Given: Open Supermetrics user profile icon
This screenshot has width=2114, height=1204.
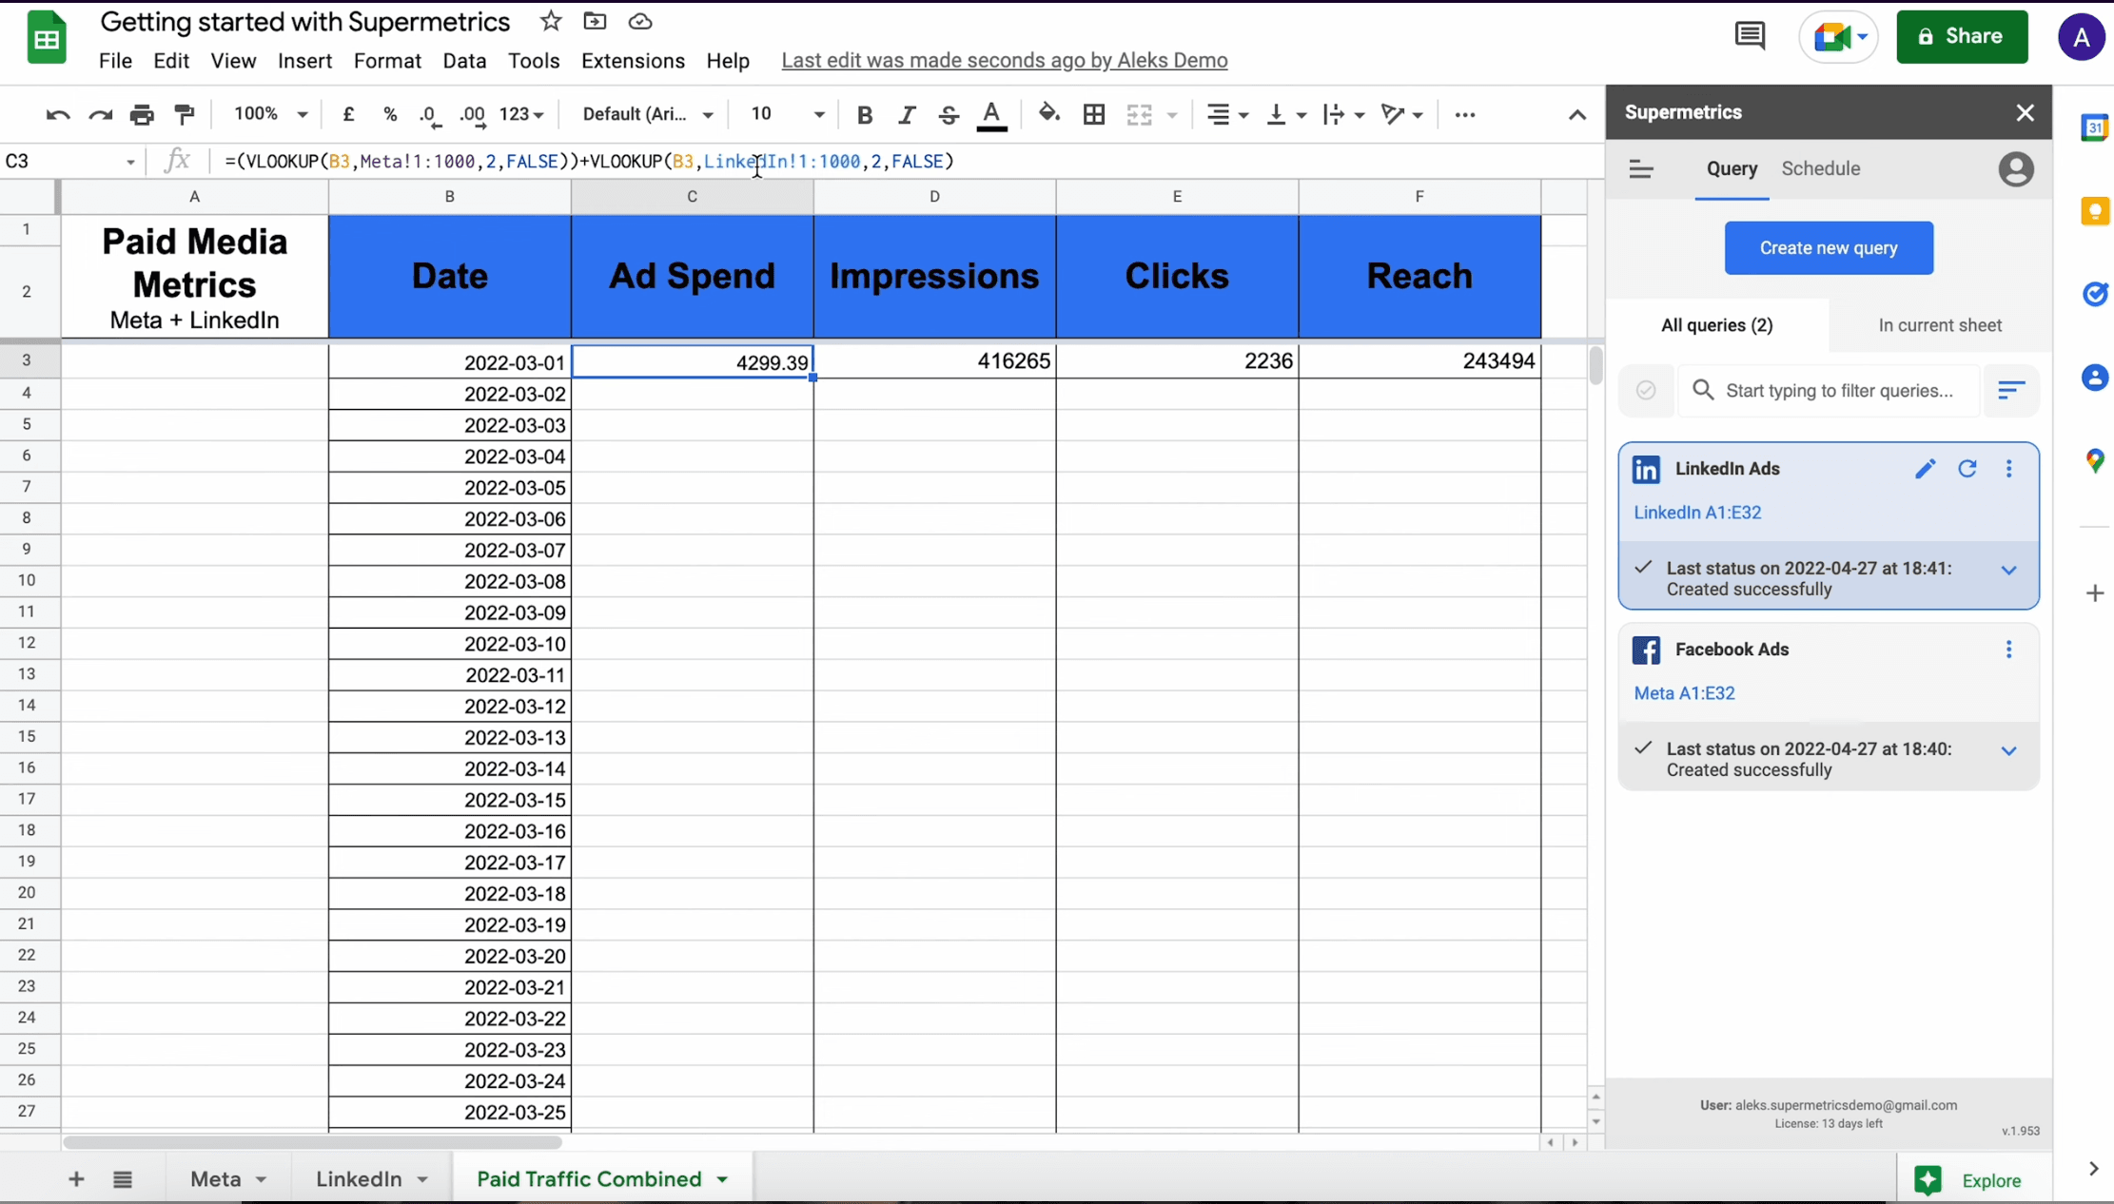Looking at the screenshot, I should click(2015, 169).
